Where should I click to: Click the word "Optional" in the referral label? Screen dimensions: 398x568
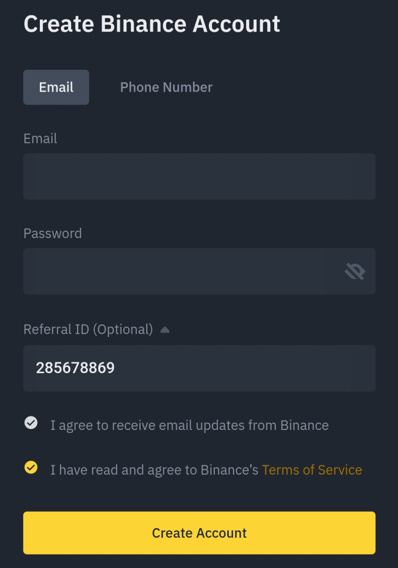(122, 329)
